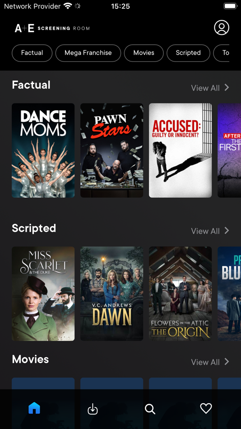Open the Dance Moms poster
The image size is (241, 429).
point(43,150)
